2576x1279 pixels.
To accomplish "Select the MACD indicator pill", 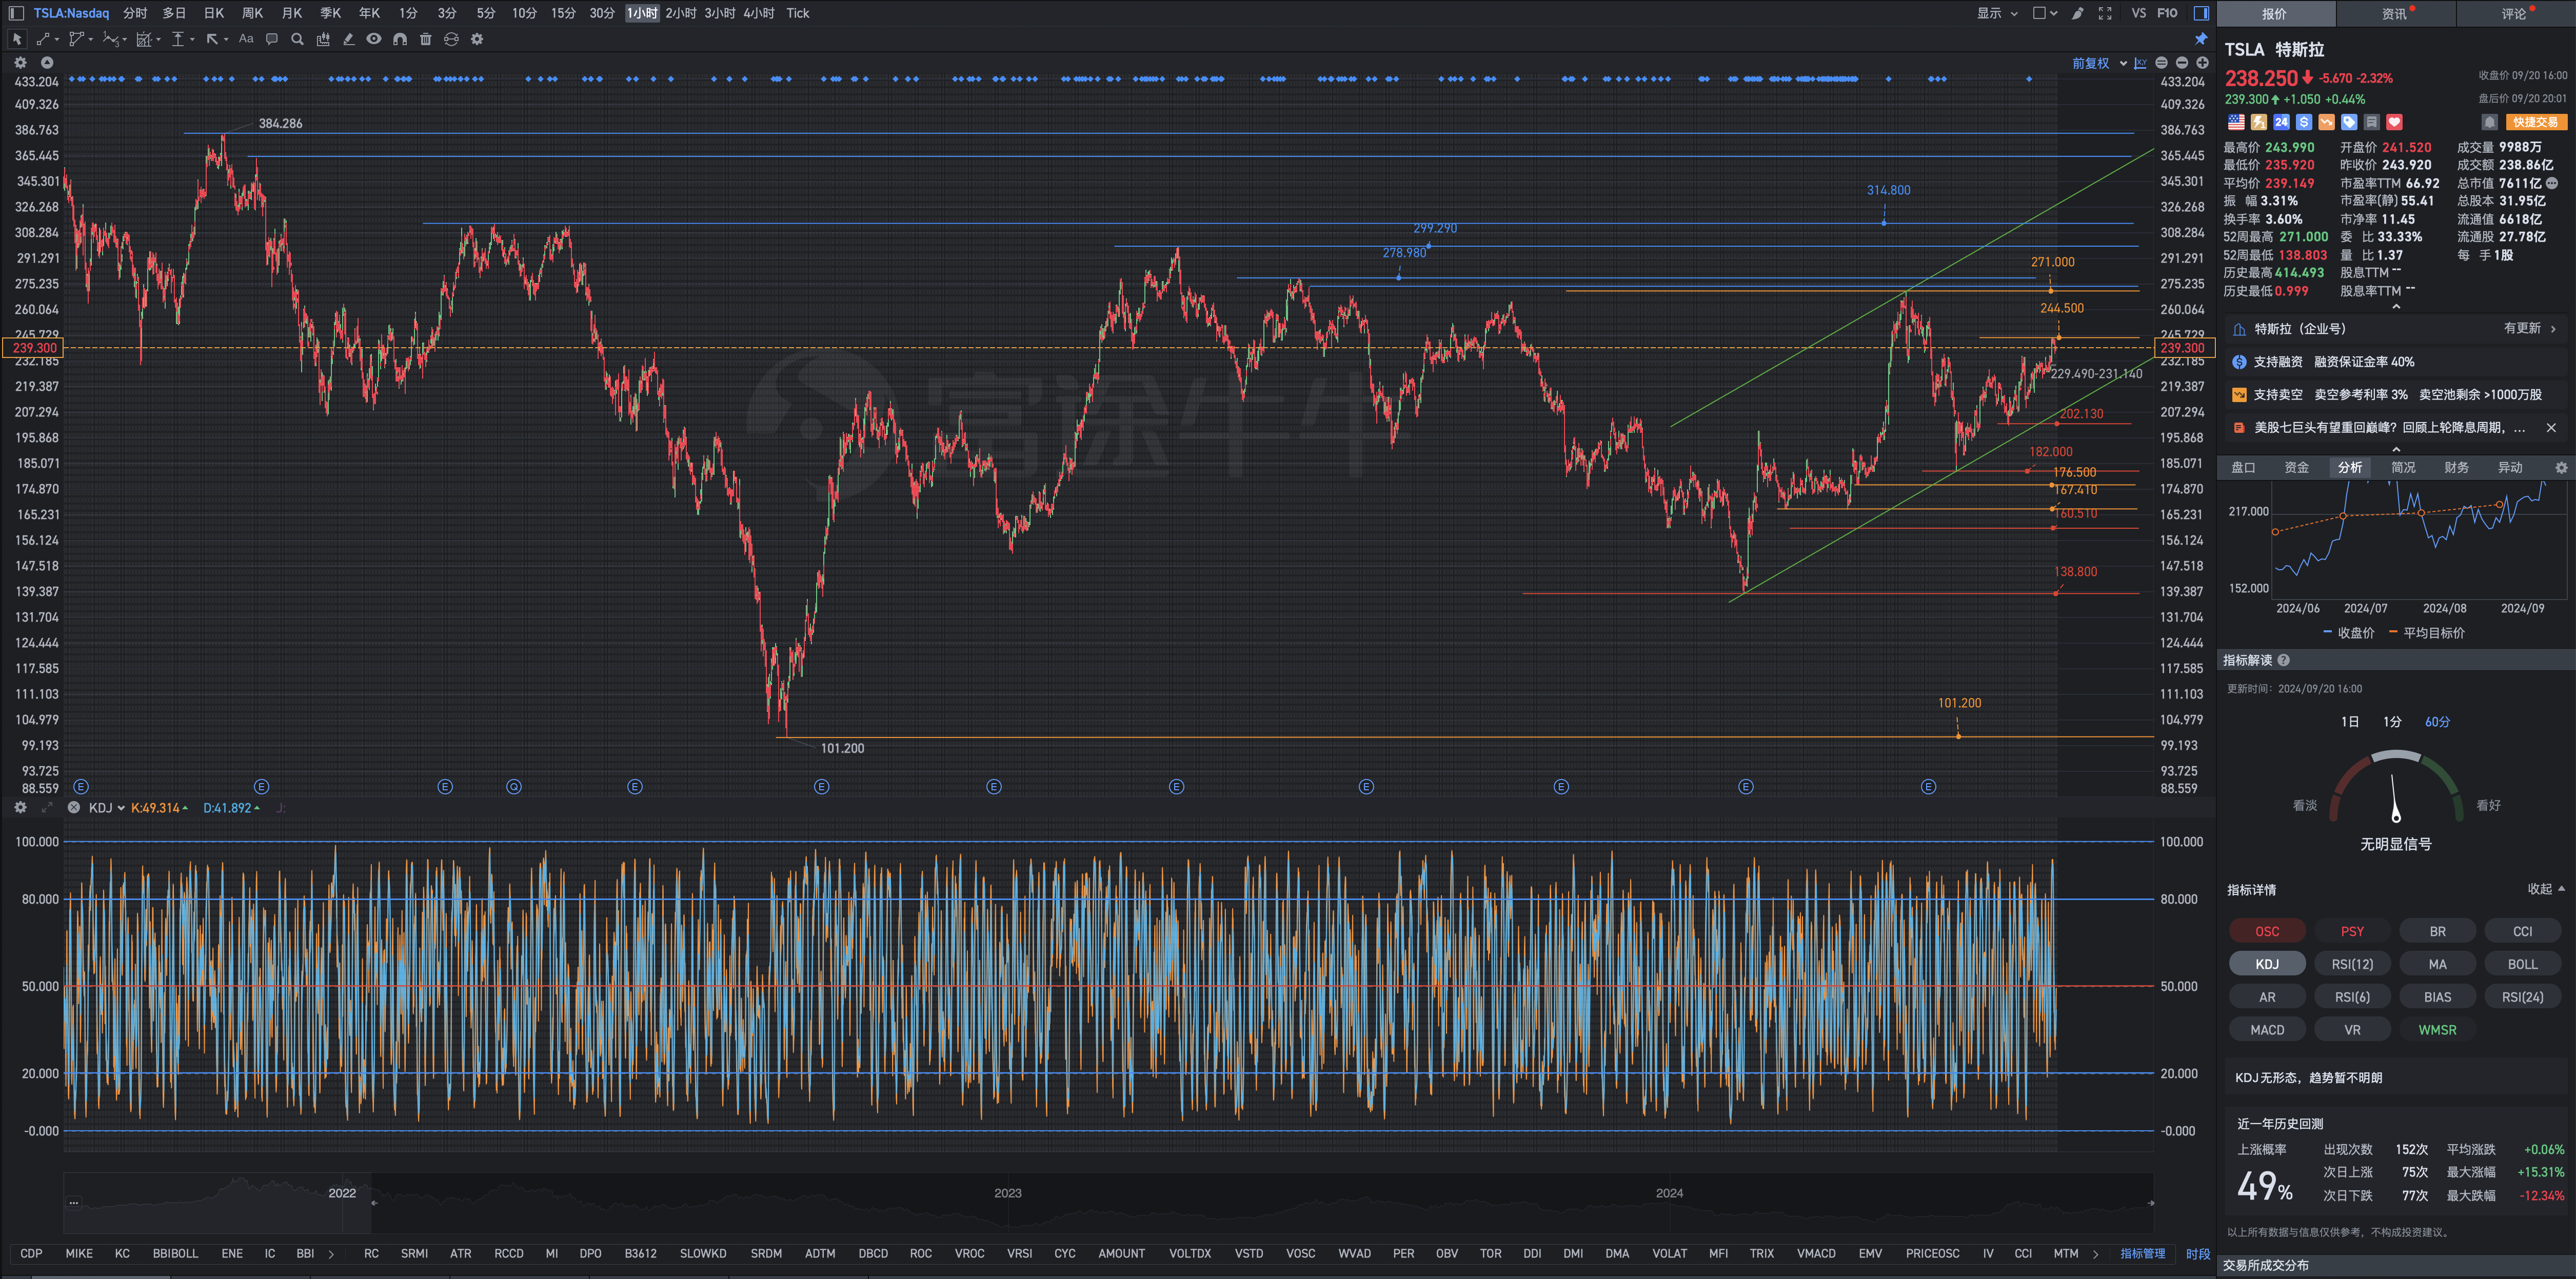I will pos(2267,1029).
